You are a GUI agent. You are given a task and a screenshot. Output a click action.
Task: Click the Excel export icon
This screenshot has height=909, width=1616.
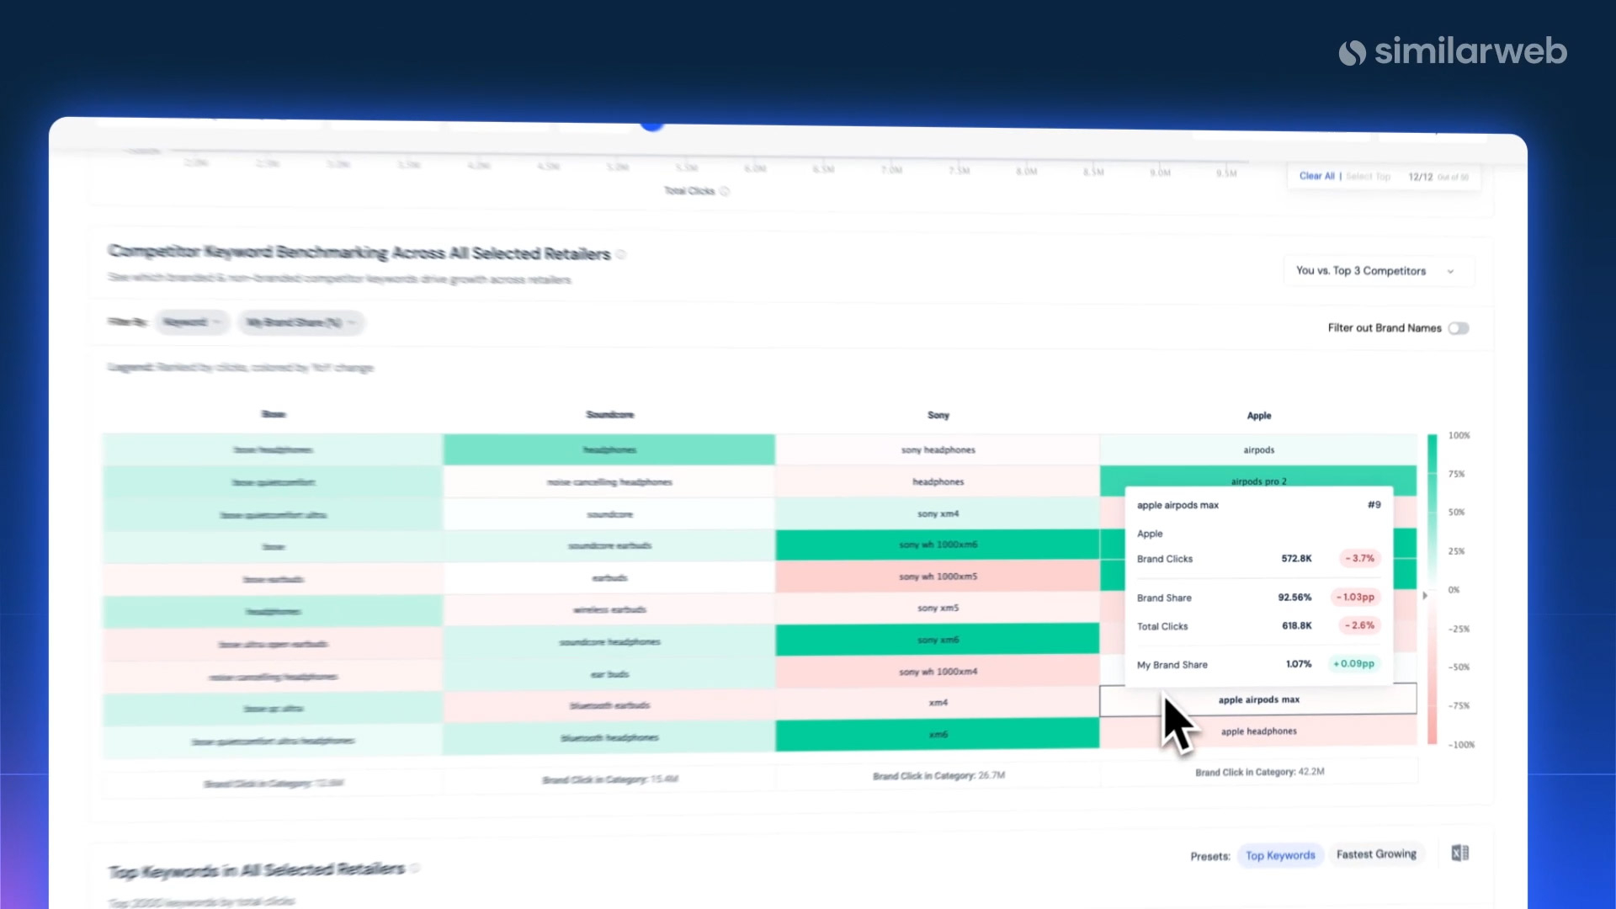(x=1460, y=853)
